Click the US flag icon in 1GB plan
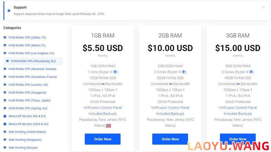Viewport: 271px width, 152px height. pos(108,126)
